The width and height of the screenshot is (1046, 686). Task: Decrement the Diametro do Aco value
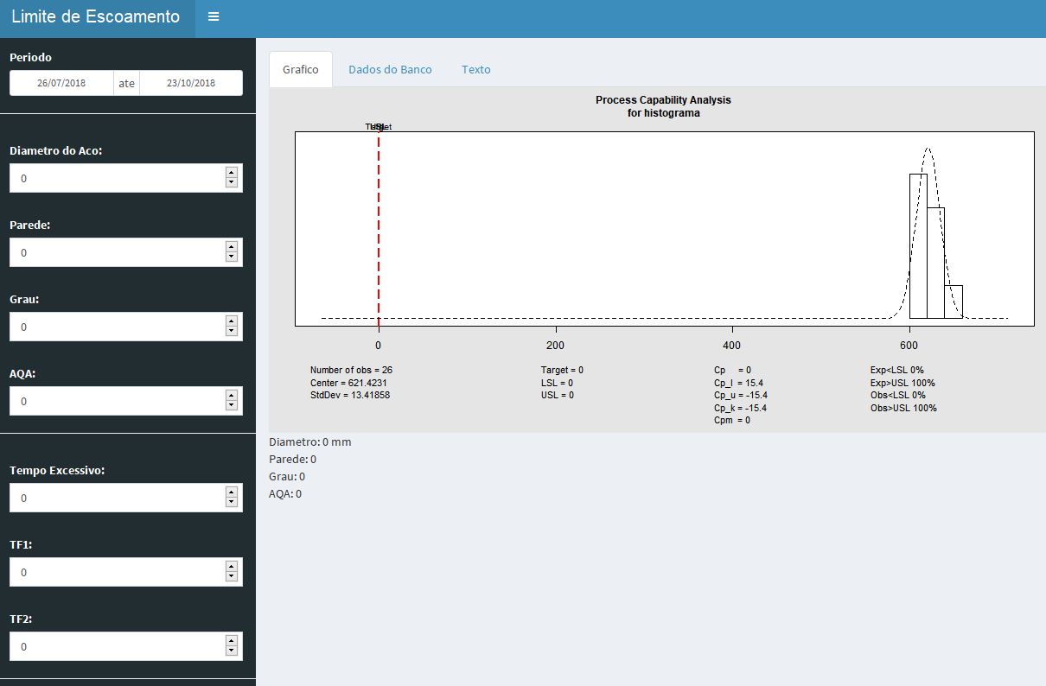point(232,182)
